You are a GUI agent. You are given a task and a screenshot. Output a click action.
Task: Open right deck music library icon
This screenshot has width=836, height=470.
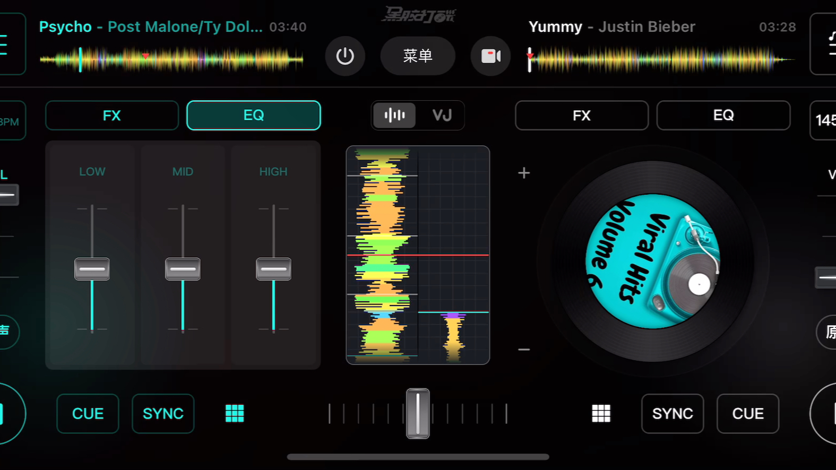pos(823,43)
